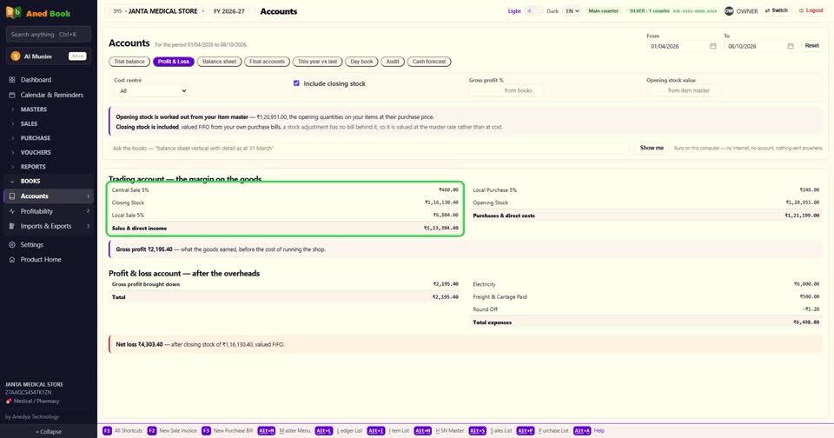Click the Profitability pulse icon

click(x=11, y=211)
